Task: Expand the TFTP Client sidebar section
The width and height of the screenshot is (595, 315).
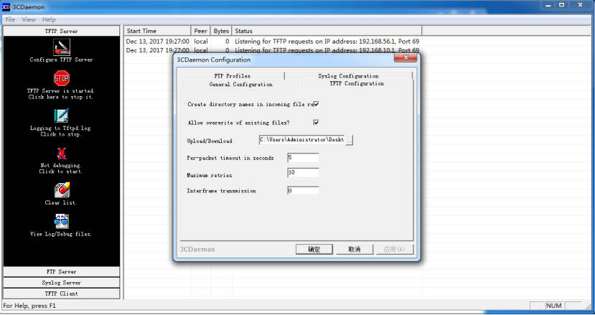Action: [x=62, y=293]
